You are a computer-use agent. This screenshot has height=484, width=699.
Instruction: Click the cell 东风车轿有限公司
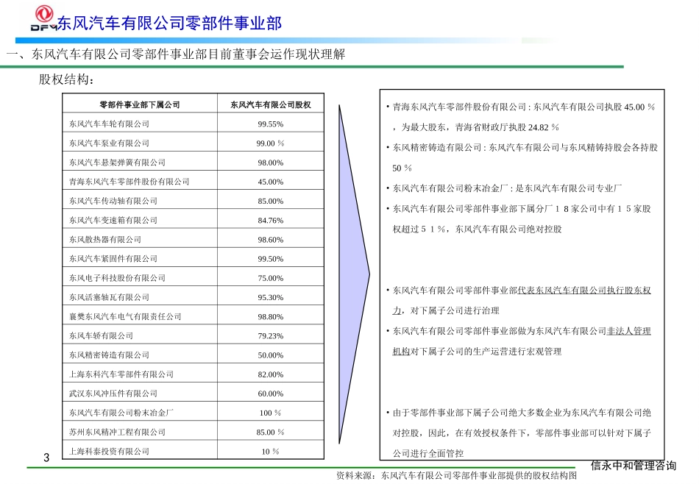tap(101, 335)
